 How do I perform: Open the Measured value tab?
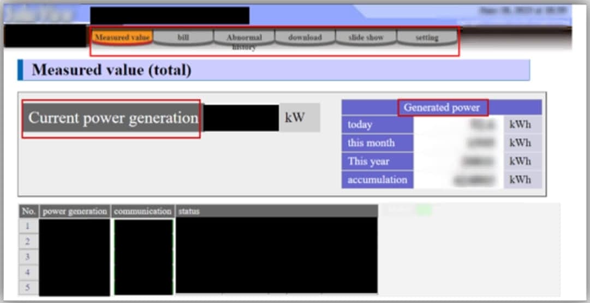(122, 38)
